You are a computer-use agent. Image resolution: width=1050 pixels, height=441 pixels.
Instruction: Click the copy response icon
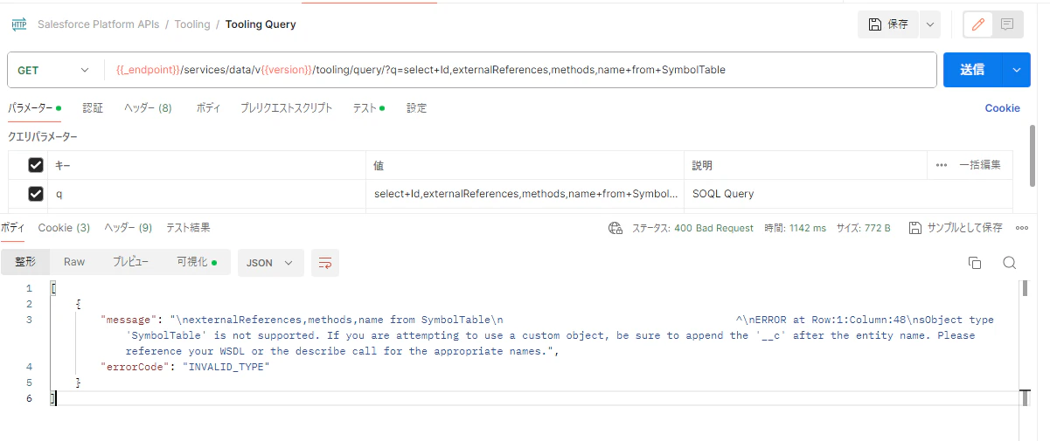[975, 263]
